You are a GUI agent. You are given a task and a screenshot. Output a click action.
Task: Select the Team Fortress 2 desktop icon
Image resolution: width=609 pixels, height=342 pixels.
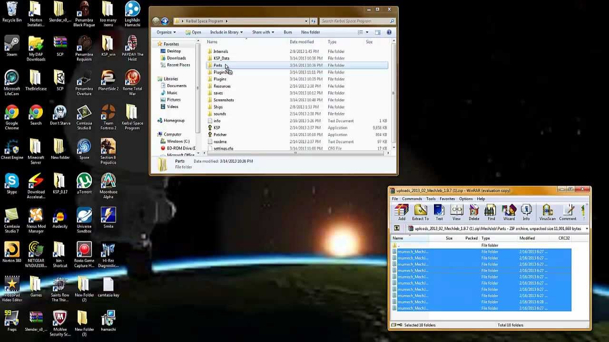(108, 117)
